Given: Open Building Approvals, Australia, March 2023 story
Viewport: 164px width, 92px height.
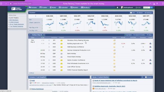Looking at the screenshot, I should [x=110, y=86].
